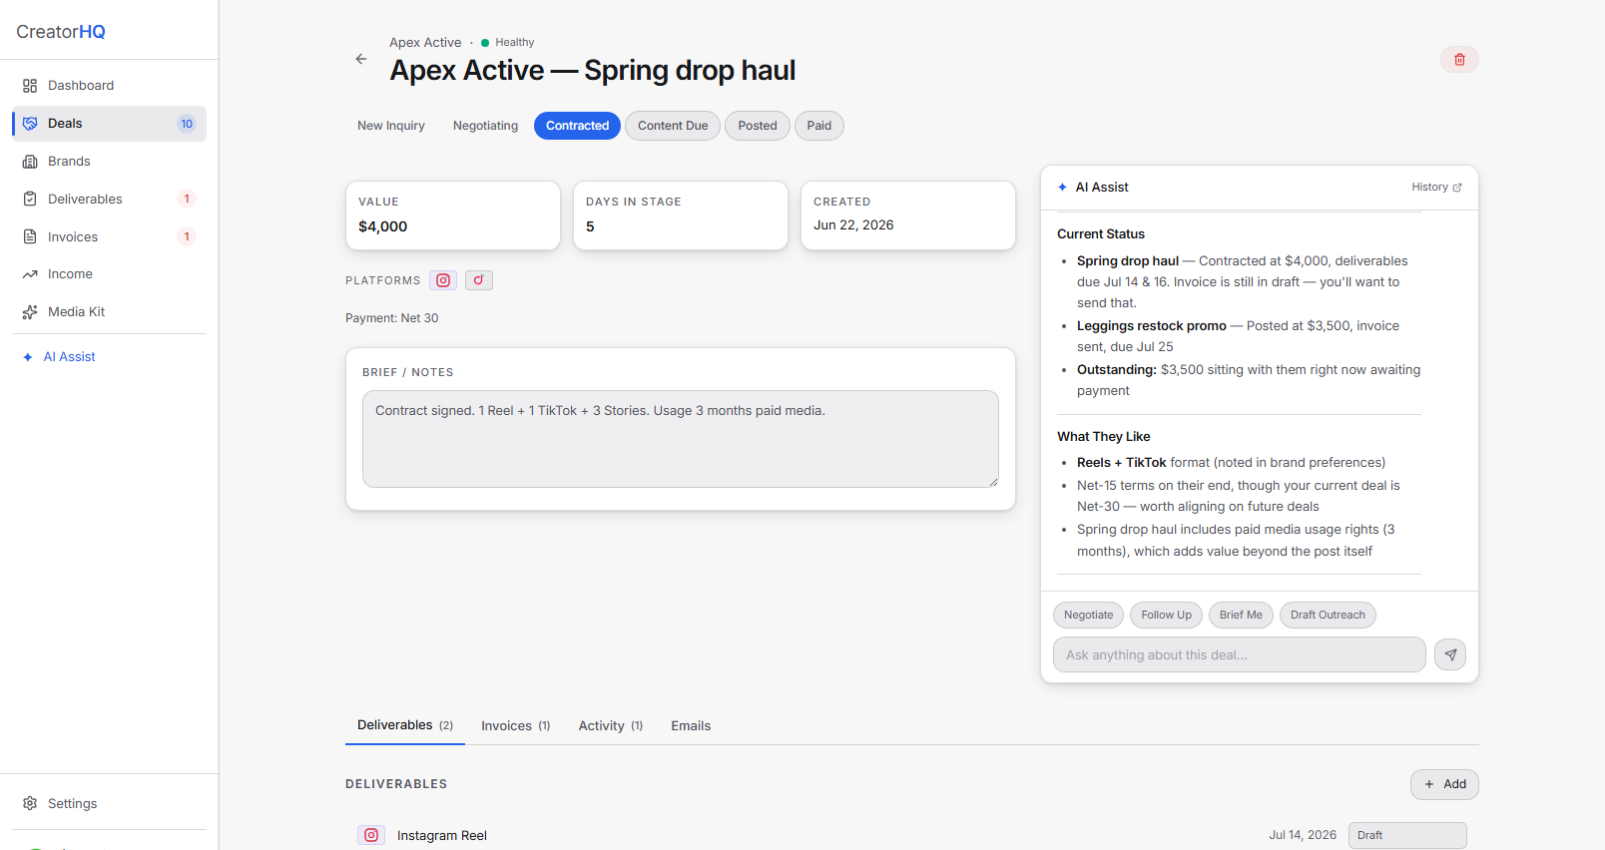The width and height of the screenshot is (1605, 850).
Task: Click the AI Assist panel sparkle icon
Action: (x=1062, y=188)
